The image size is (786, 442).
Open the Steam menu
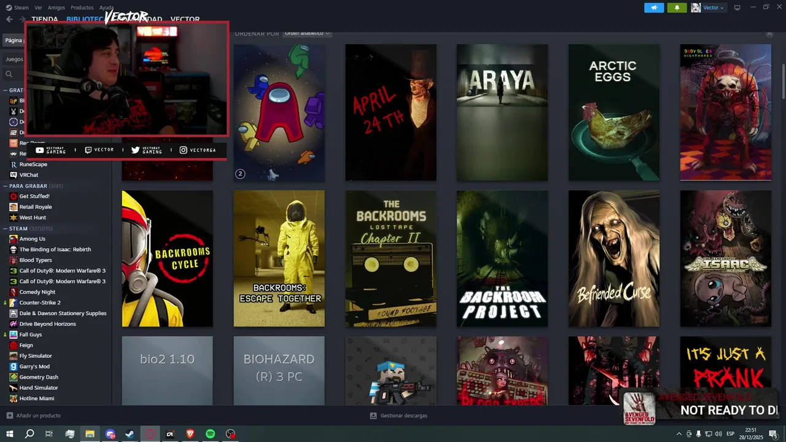tap(18, 7)
